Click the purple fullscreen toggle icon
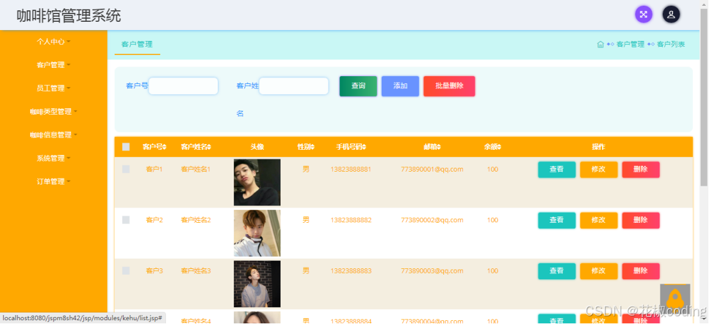 pyautogui.click(x=644, y=15)
